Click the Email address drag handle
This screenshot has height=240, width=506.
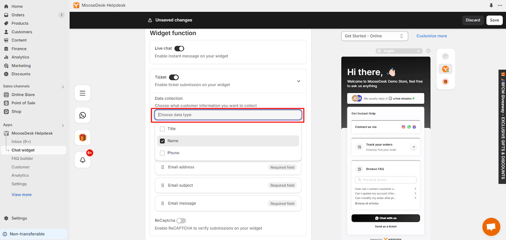tap(162, 167)
